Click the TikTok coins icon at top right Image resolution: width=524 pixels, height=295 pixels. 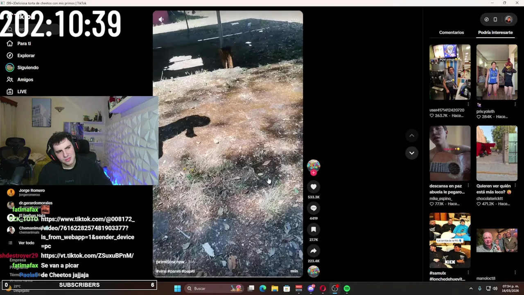click(x=486, y=19)
